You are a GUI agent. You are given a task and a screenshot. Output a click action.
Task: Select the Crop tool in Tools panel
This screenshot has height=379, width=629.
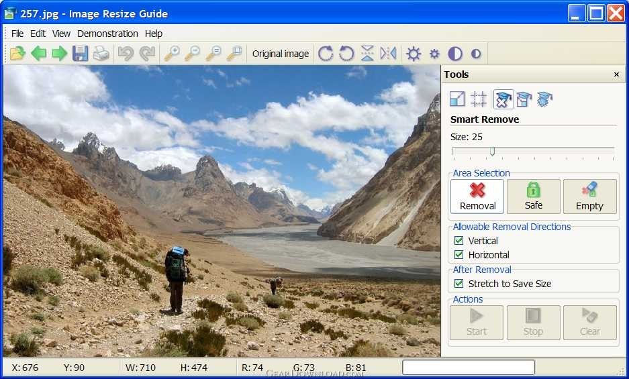(x=479, y=99)
